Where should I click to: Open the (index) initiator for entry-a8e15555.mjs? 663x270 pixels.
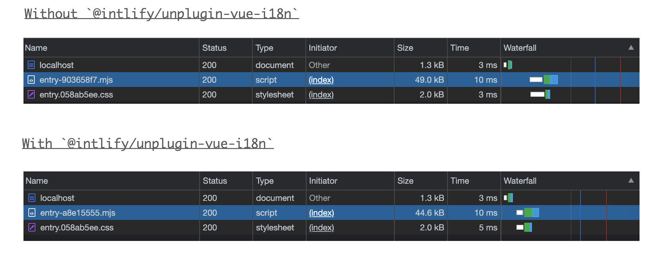(x=321, y=212)
